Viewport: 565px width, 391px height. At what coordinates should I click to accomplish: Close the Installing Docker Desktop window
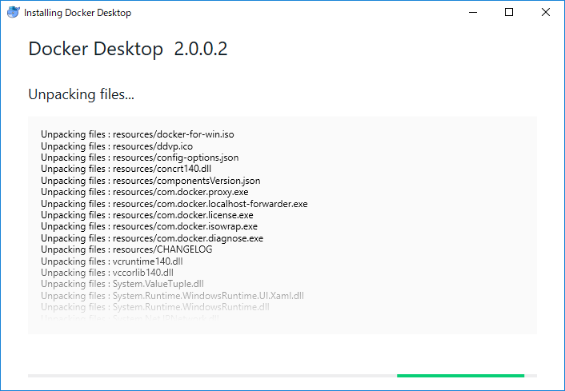546,12
